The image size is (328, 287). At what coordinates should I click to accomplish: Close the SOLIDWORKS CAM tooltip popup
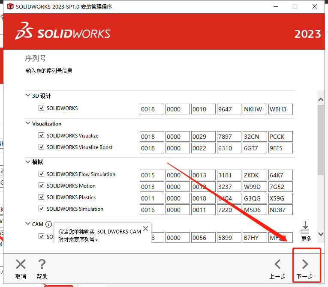point(145,228)
